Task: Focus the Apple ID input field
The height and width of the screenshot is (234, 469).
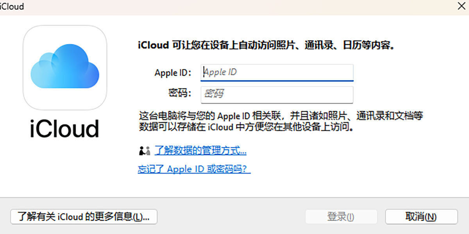Action: coord(277,72)
